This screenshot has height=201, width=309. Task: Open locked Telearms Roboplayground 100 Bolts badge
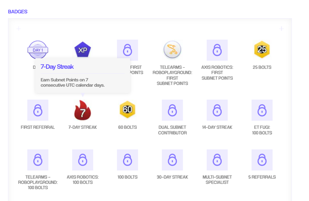click(38, 160)
